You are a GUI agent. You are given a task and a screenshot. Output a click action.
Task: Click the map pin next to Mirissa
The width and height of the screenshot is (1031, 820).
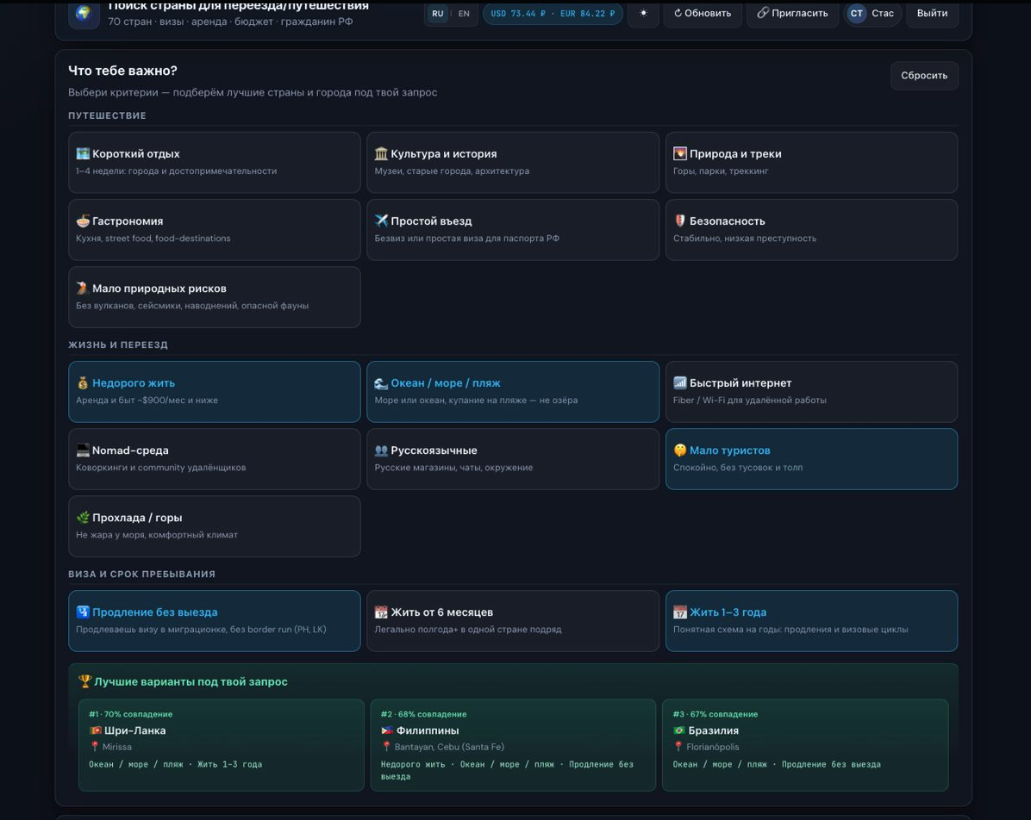click(95, 747)
